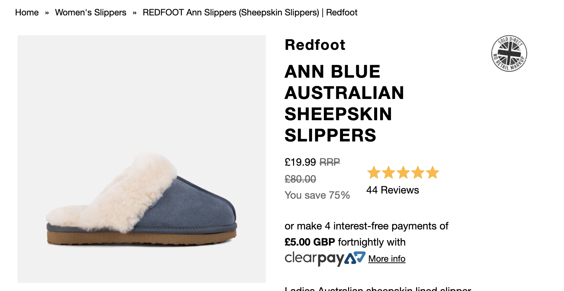This screenshot has height=291, width=564.
Task: Click the fourth gold rating star
Action: pos(418,172)
